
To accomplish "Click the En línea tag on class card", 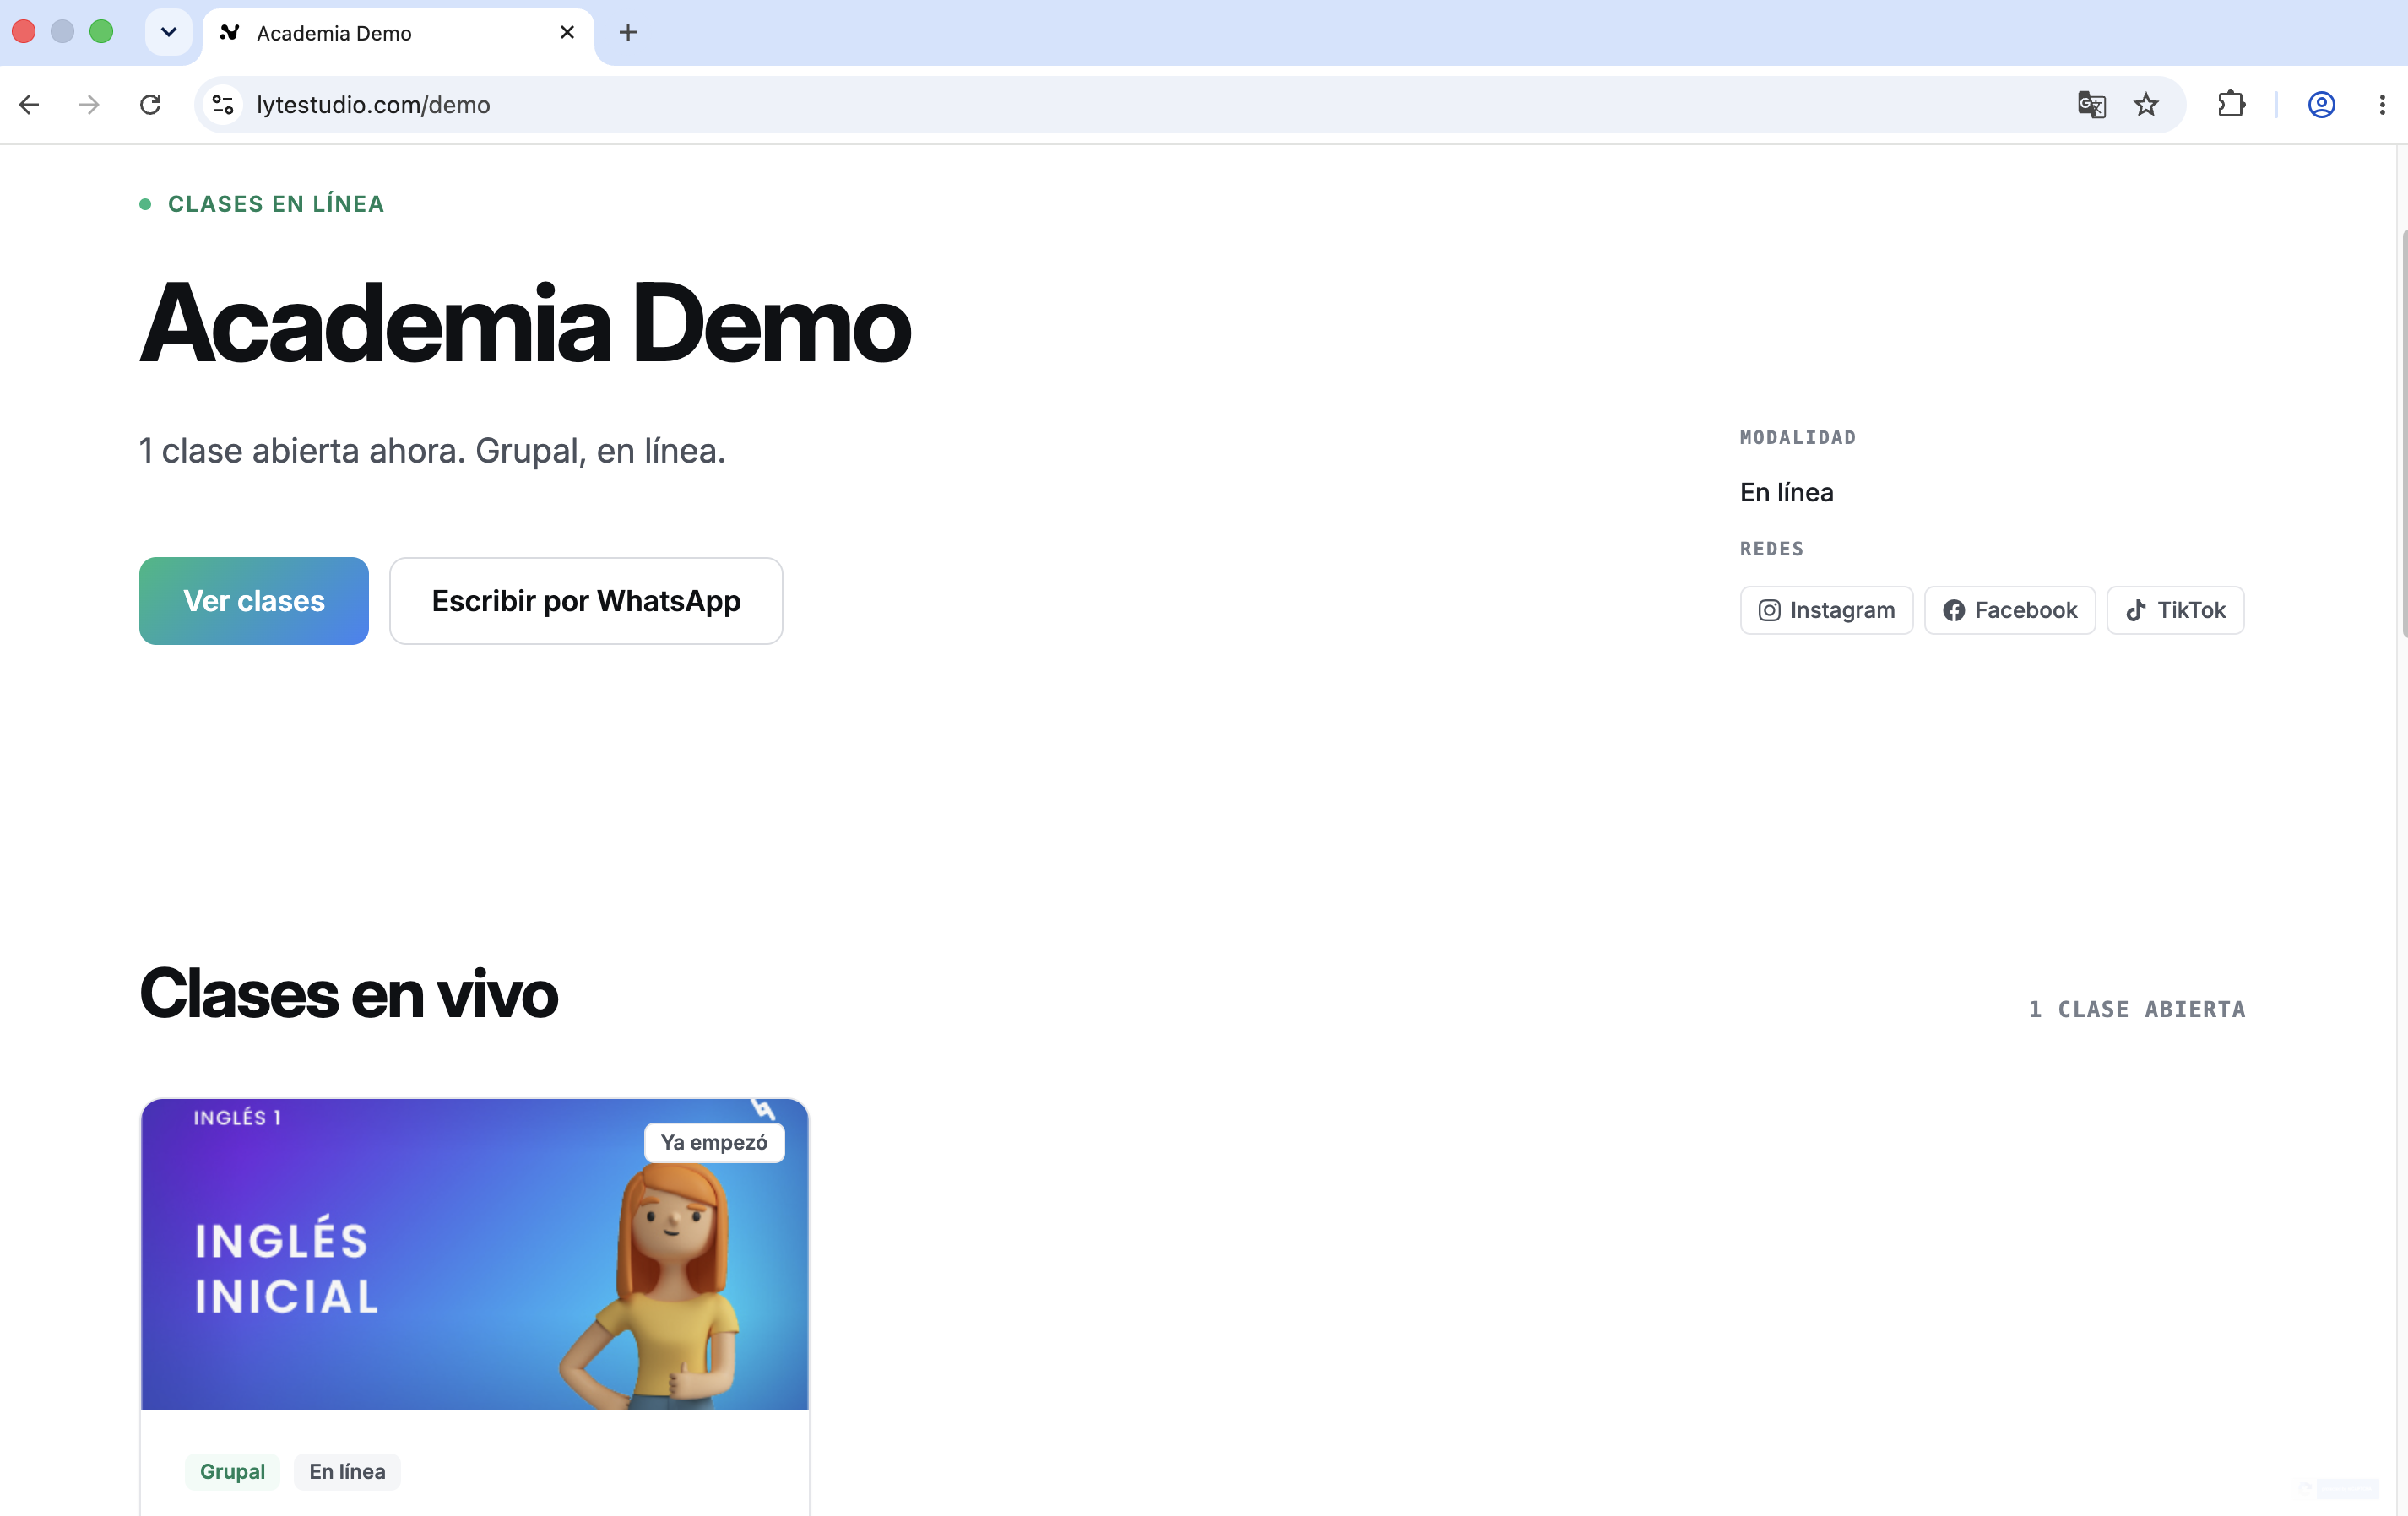I will click(347, 1471).
